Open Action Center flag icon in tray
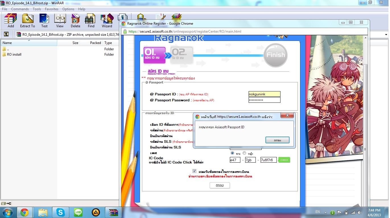The width and height of the screenshot is (390, 218). (x=339, y=213)
